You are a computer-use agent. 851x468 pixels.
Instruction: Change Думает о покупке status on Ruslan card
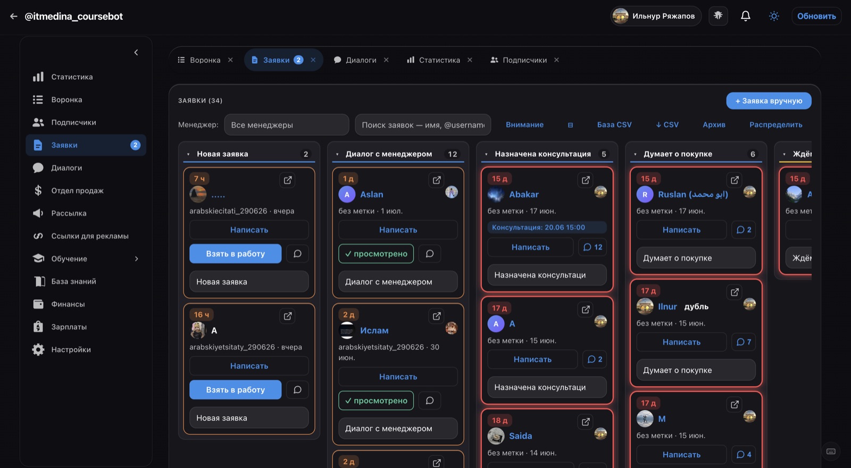point(696,258)
